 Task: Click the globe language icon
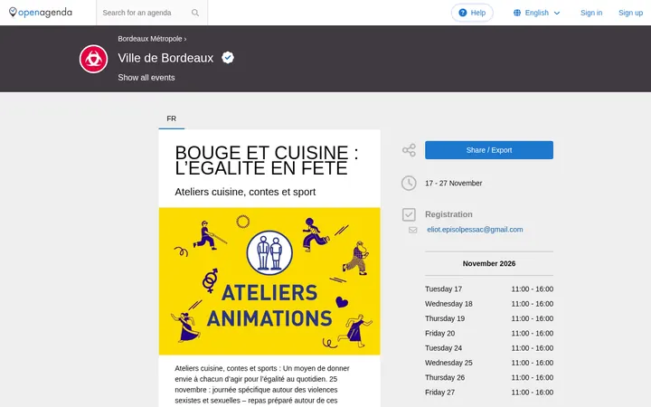point(517,13)
